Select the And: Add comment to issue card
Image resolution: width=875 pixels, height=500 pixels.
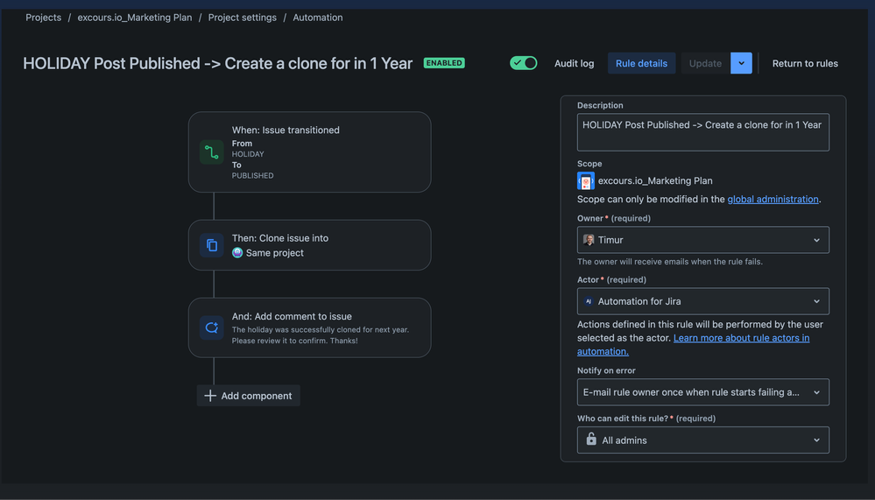(310, 327)
